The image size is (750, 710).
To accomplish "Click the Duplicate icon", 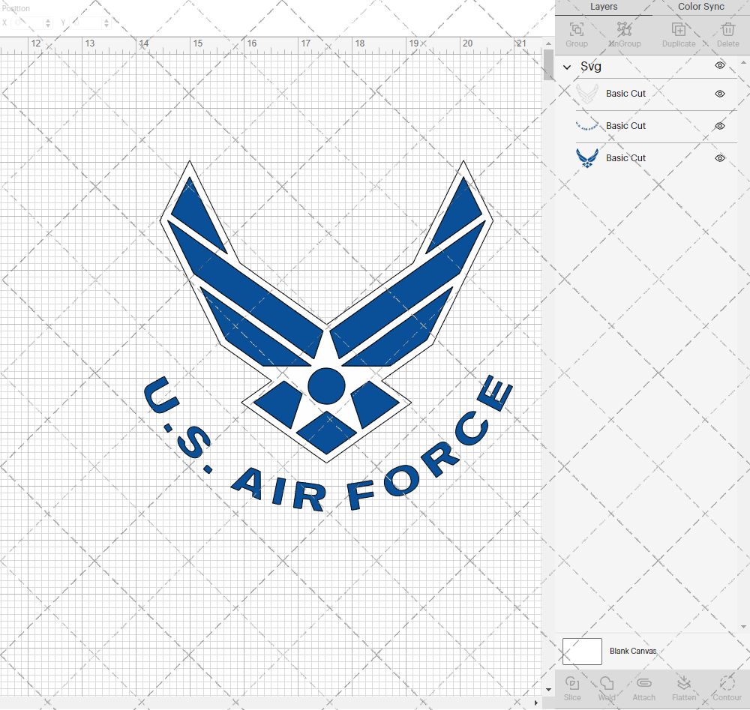I will (678, 30).
